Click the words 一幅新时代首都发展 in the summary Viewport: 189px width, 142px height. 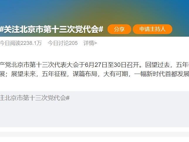coord(161,74)
